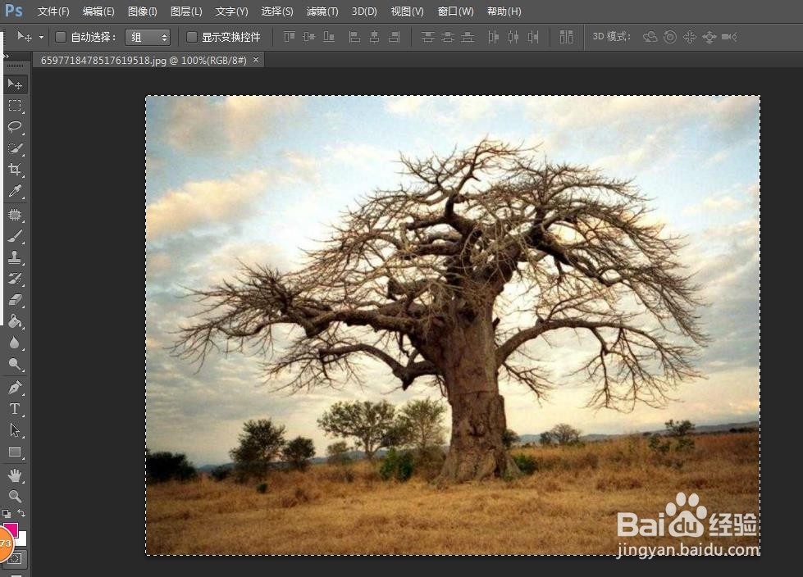Click the 3D camera zoom icon
The width and height of the screenshot is (803, 577).
tap(729, 37)
